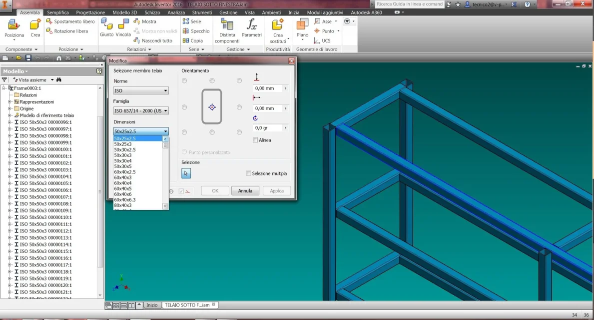Activate Rotazione libera tool

point(67,31)
